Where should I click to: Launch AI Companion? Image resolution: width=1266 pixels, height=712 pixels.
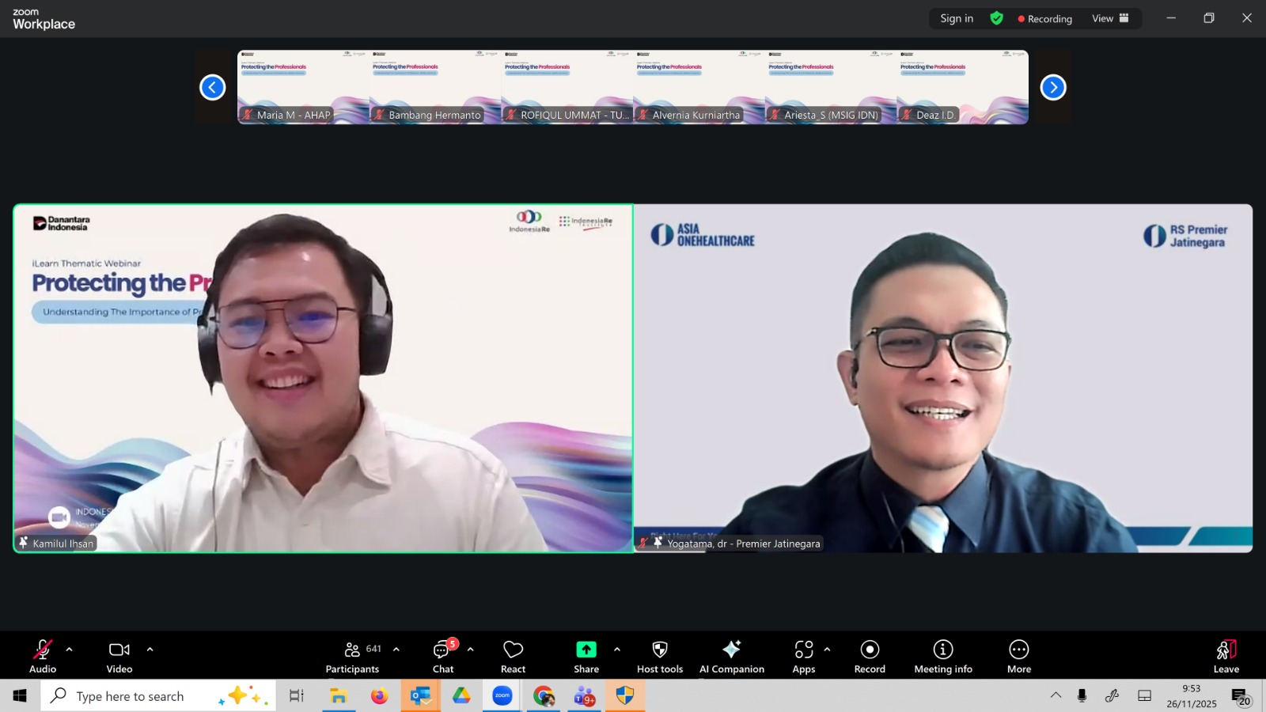point(731,656)
